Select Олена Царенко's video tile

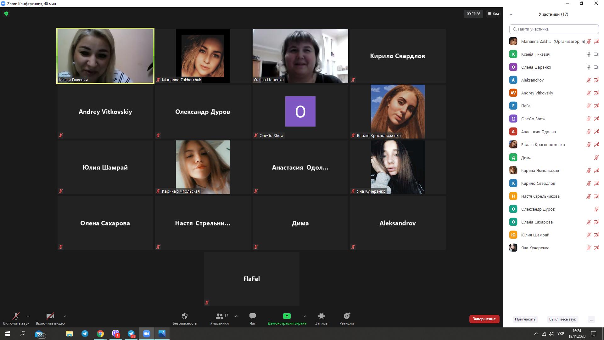[300, 56]
